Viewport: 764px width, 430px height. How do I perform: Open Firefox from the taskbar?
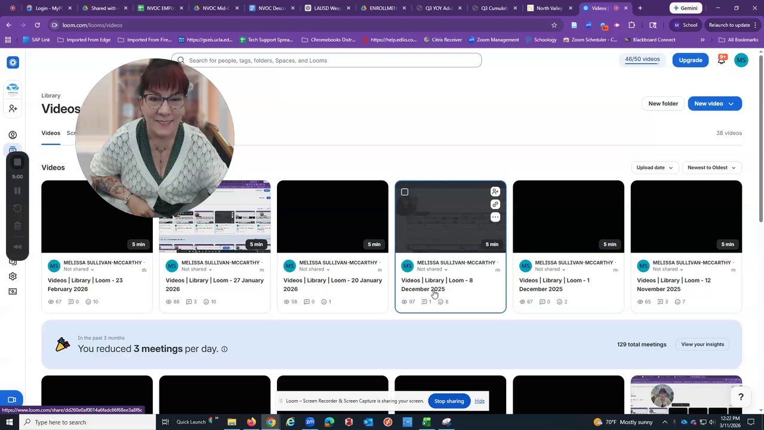(251, 422)
